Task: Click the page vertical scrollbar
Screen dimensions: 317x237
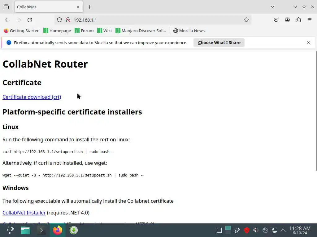Action: (316, 111)
